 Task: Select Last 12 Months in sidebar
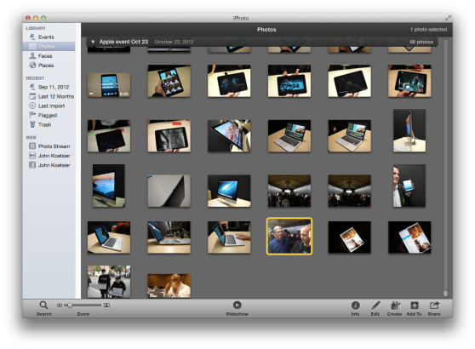pos(56,96)
